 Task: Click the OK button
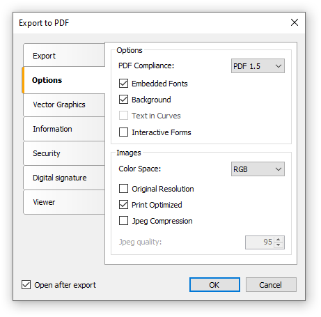(214, 285)
